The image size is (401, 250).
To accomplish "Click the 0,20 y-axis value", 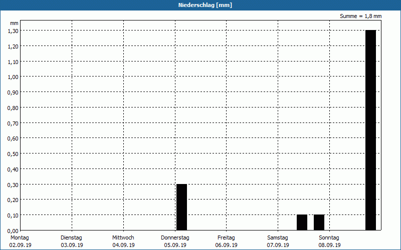I will coord(13,200).
